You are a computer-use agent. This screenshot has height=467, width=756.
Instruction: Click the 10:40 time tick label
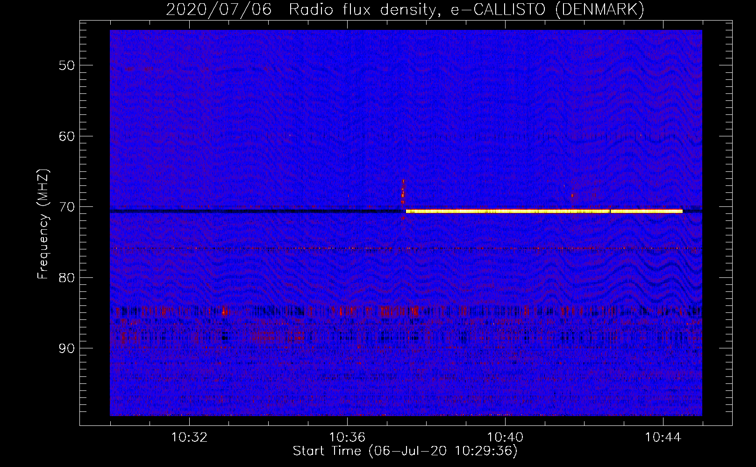tap(505, 438)
